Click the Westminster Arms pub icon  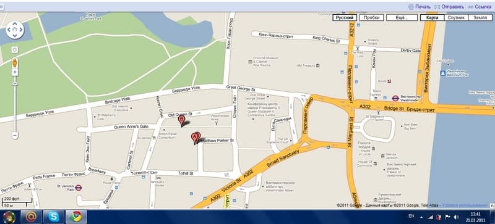click(x=216, y=124)
